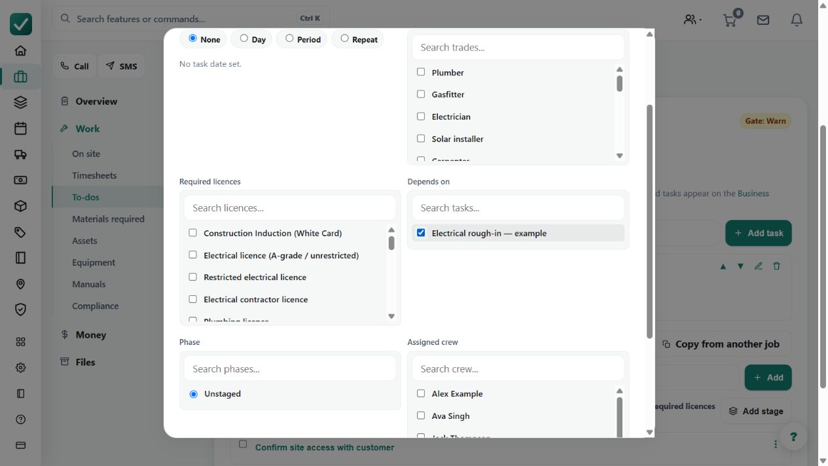Check the Electrician trade checkbox
This screenshot has height=466, width=828.
tap(421, 116)
